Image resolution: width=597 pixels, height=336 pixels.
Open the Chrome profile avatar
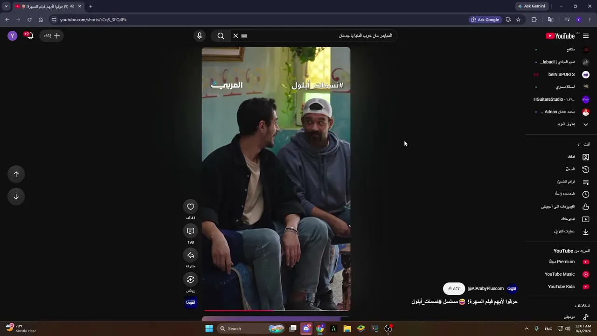[579, 20]
